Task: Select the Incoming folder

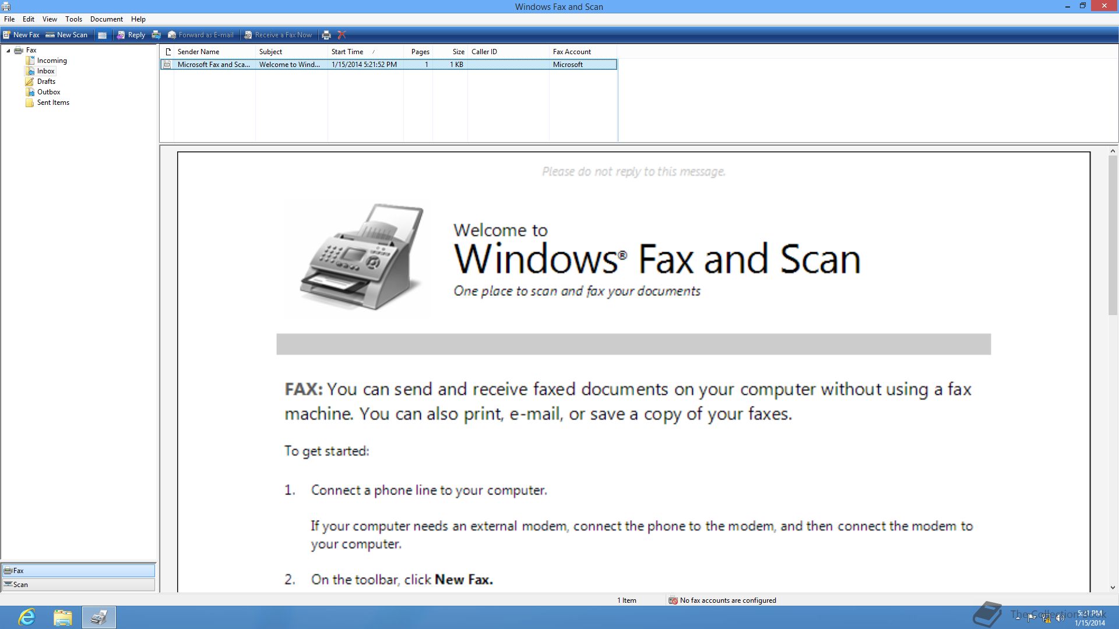Action: tap(52, 61)
